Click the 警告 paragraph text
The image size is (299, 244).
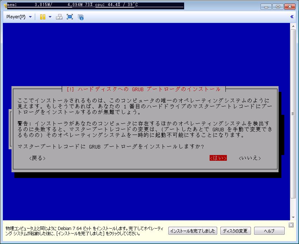(x=145, y=129)
